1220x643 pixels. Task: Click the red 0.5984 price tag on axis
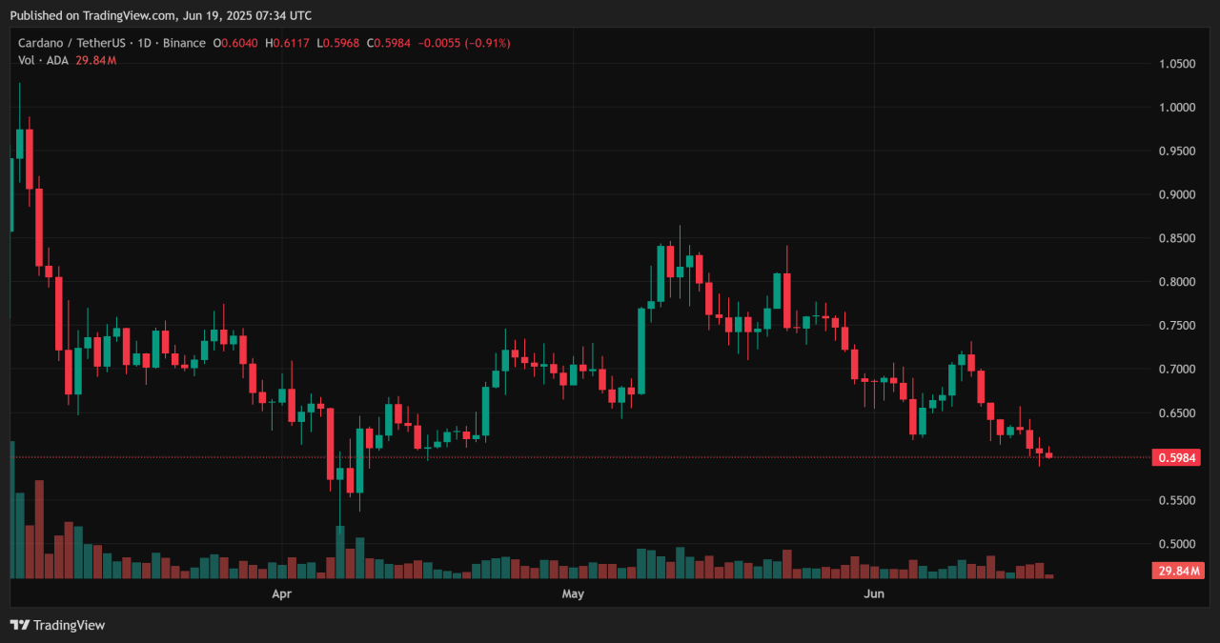[x=1178, y=457]
